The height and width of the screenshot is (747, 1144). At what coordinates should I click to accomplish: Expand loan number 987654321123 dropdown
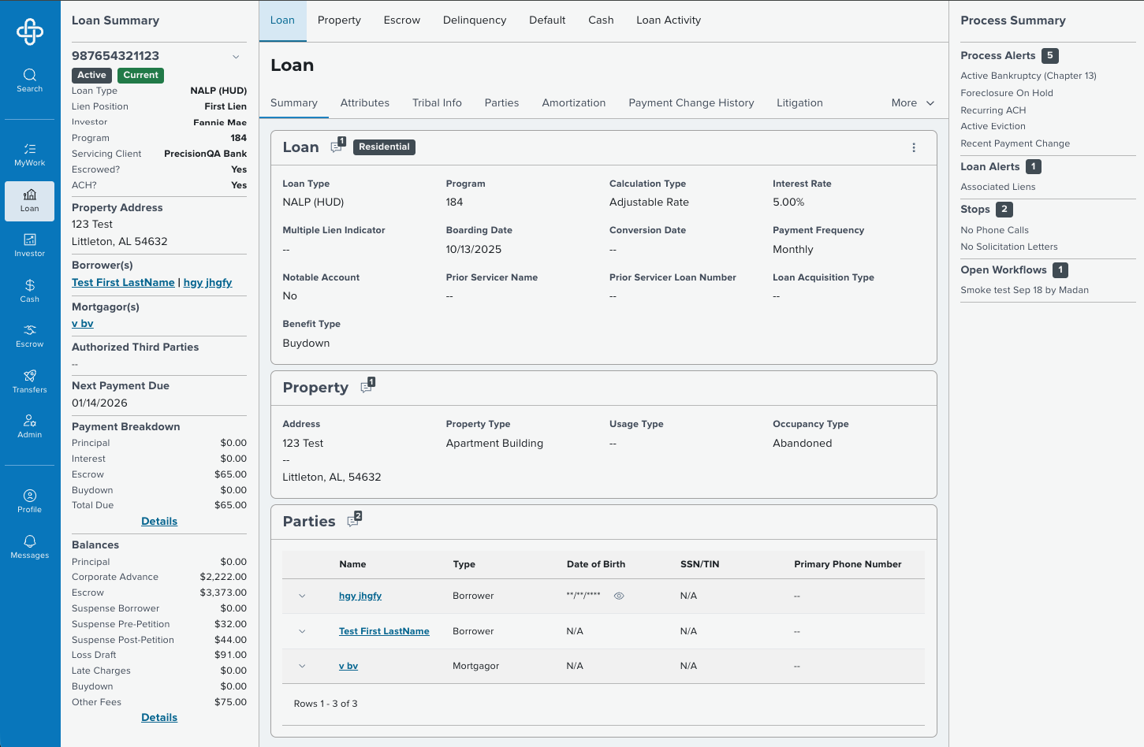point(236,57)
